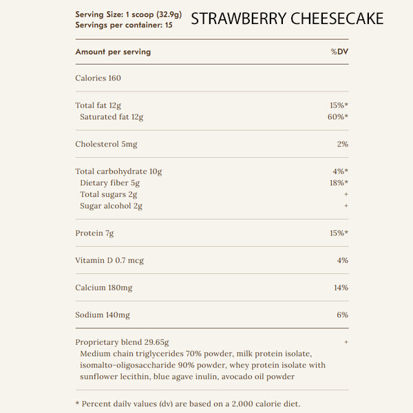Select the Calories 160 row
The image size is (413, 413).
click(98, 78)
